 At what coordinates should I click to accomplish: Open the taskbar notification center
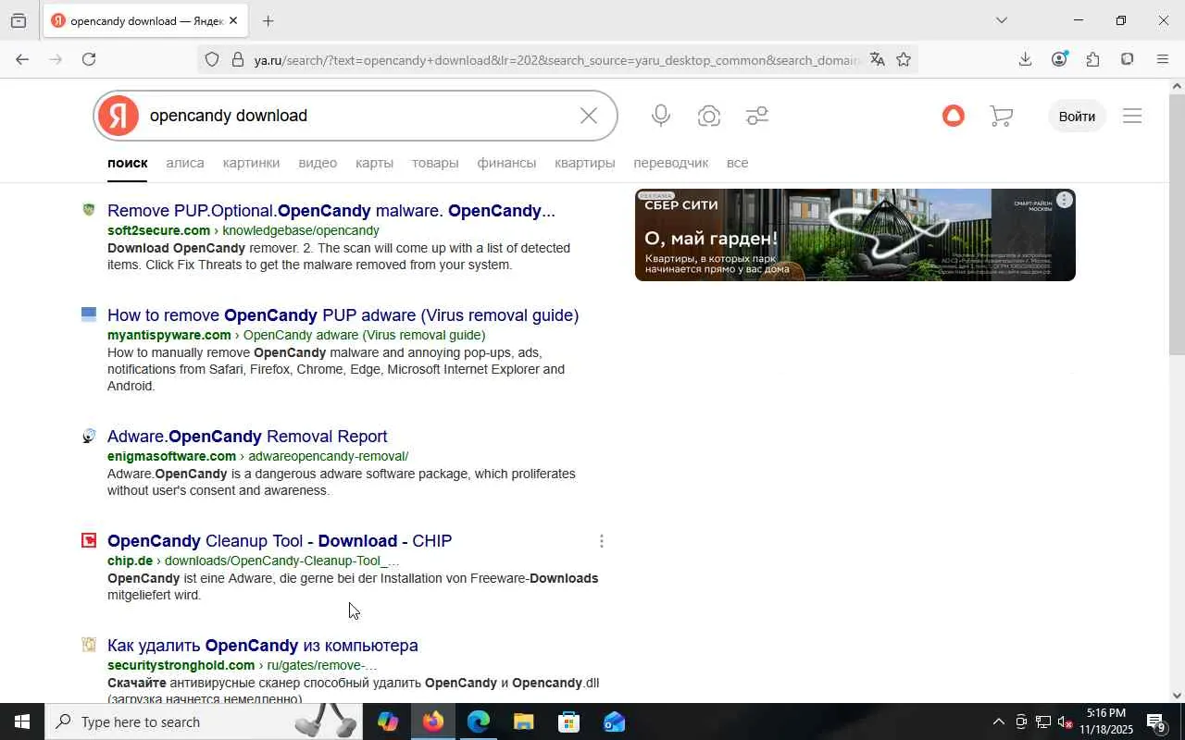(1156, 721)
